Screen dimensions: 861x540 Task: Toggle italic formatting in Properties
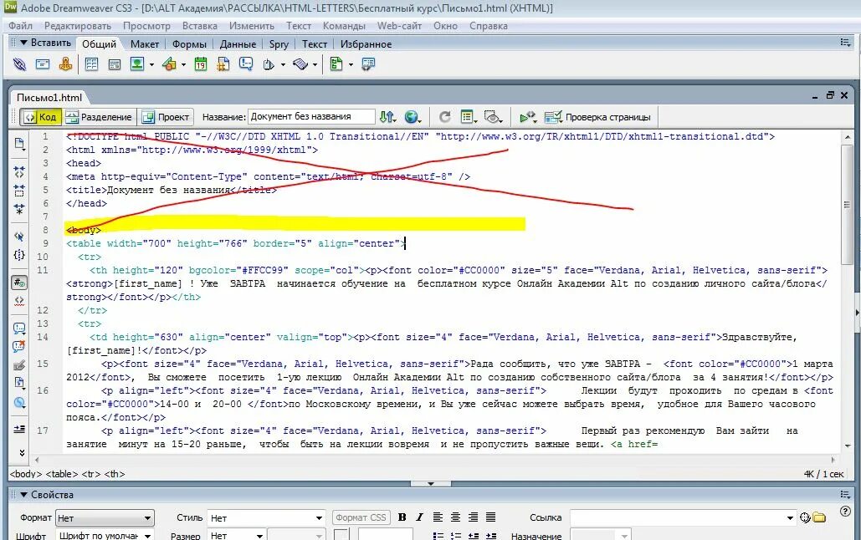pos(419,517)
